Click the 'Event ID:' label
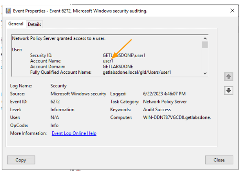Screen dimensions: 241x174 19,102
